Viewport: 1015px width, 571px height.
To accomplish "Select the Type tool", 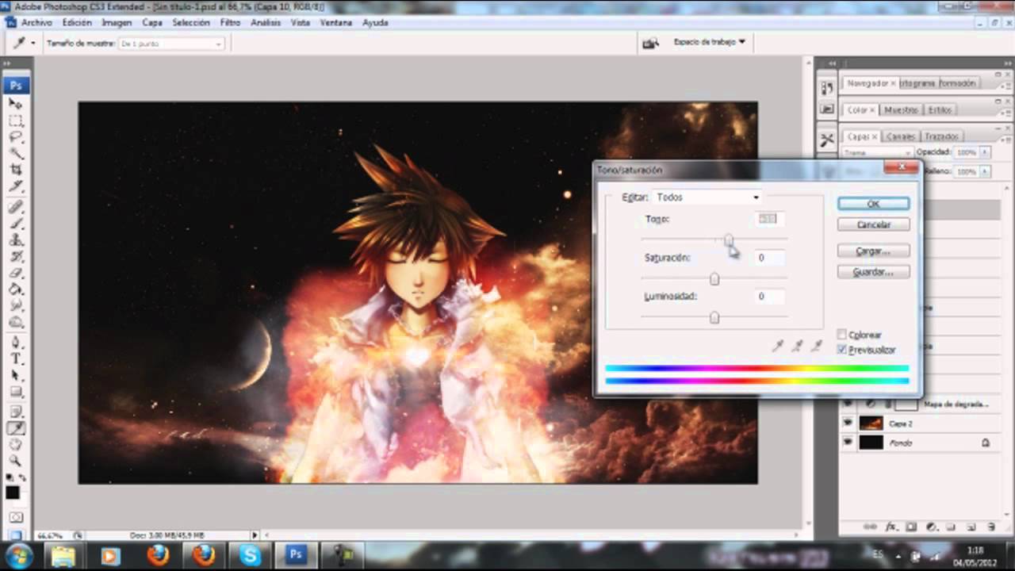I will pyautogui.click(x=16, y=358).
